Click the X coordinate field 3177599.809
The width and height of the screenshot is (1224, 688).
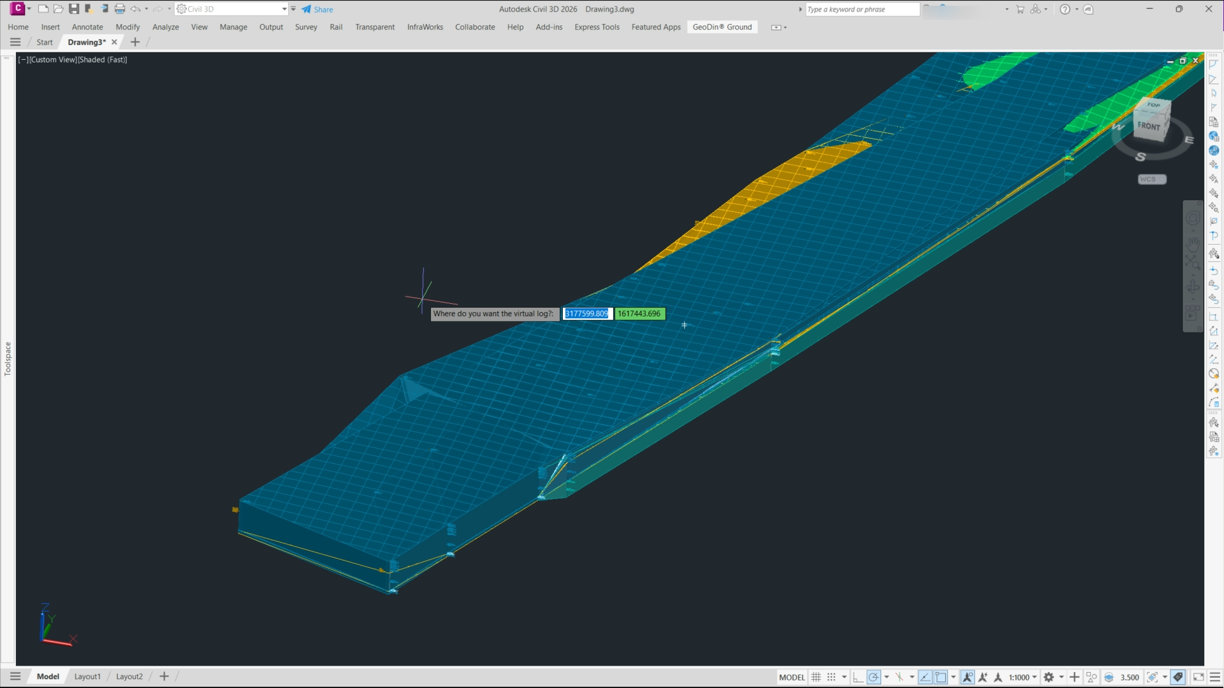pyautogui.click(x=587, y=313)
